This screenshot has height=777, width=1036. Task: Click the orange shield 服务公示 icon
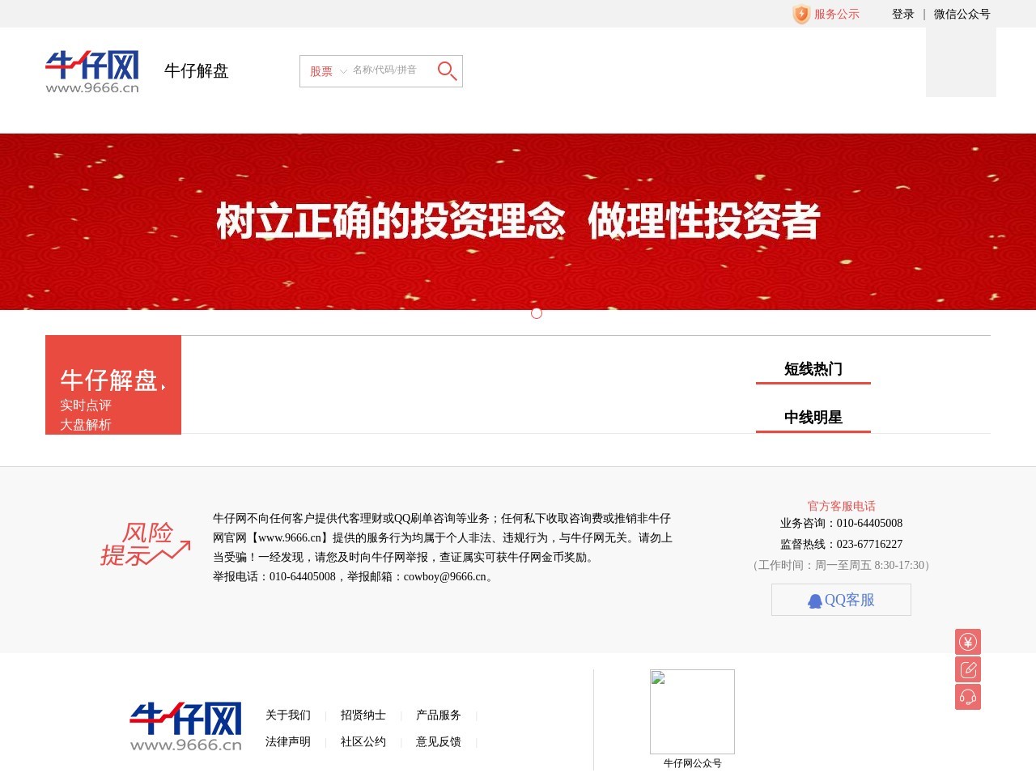[801, 14]
